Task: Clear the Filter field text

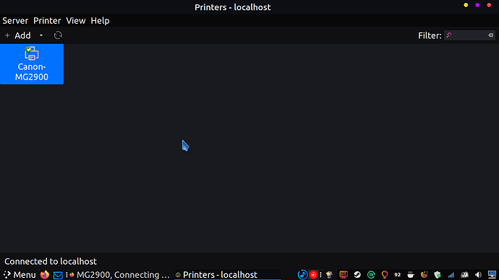Action: click(491, 35)
